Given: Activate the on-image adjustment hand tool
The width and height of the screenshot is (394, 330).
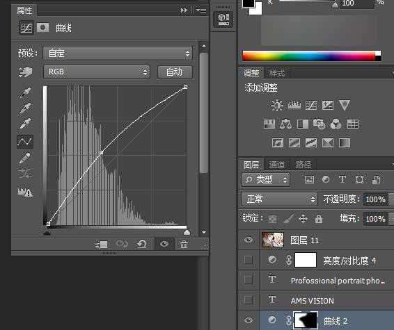Looking at the screenshot, I should [25, 72].
